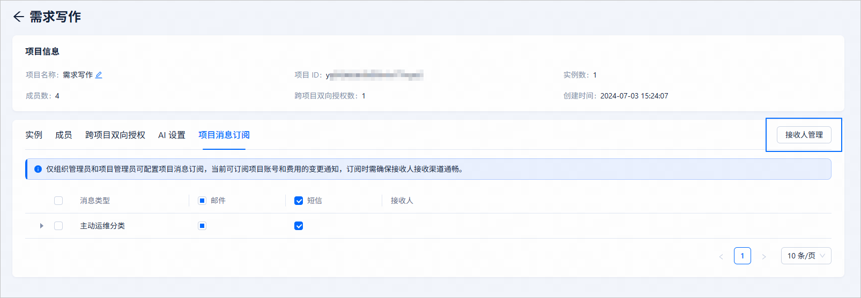Uncheck 短信 checkbox in 主动运维分类 row
Image resolution: width=861 pixels, height=298 pixels.
coord(299,226)
